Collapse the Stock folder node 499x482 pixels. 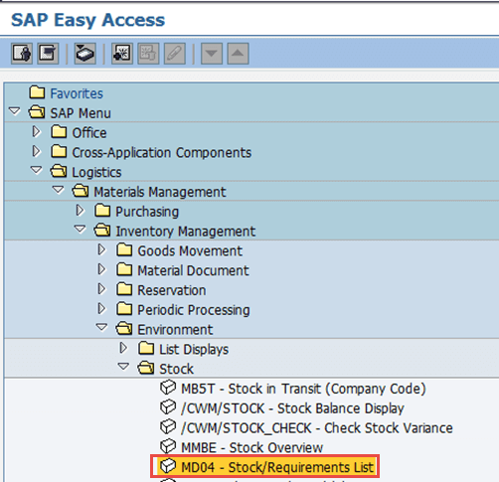coord(123,367)
